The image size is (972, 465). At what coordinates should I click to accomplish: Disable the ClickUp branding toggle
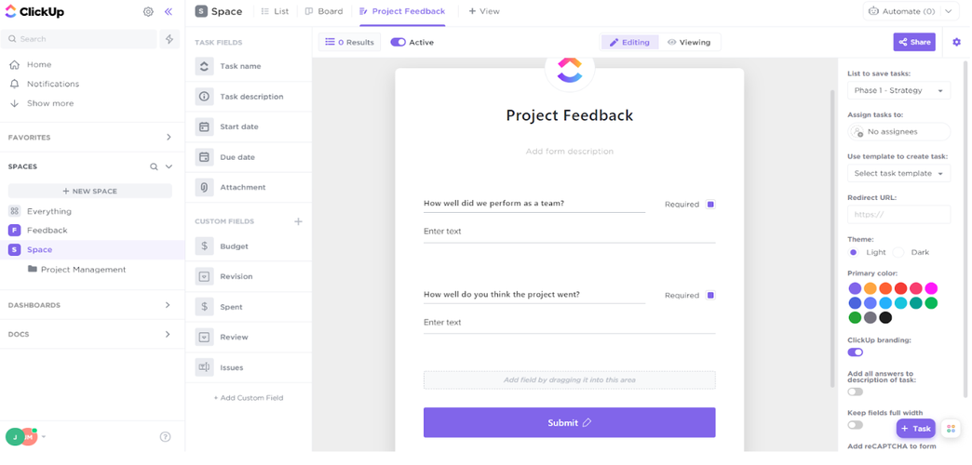[855, 352]
